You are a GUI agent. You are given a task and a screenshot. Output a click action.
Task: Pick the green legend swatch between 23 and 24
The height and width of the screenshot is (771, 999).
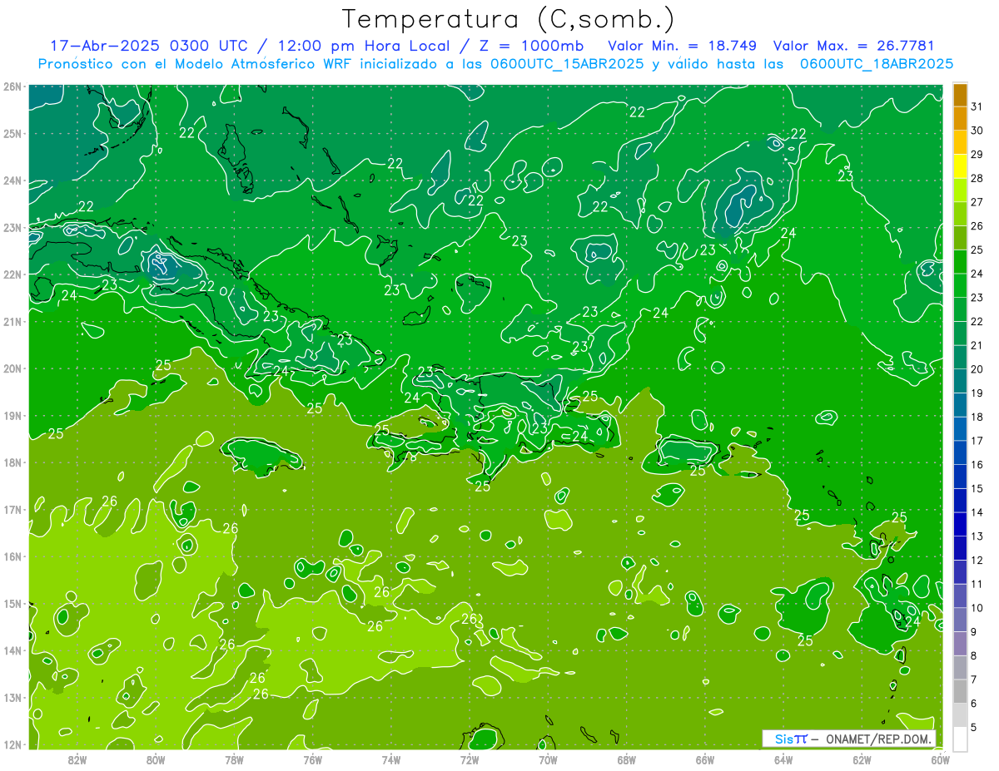(961, 286)
